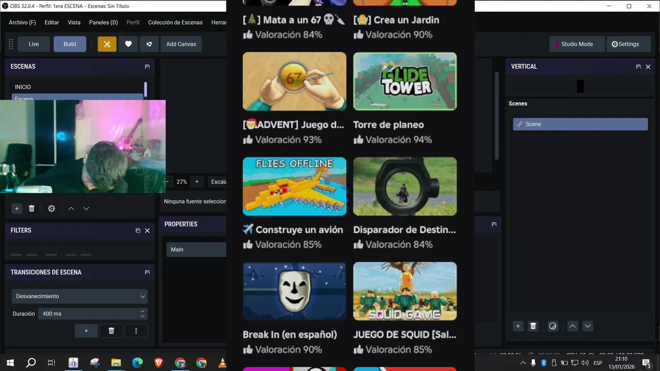The width and height of the screenshot is (660, 371).
Task: Click the Add Canvas button
Action: click(181, 44)
